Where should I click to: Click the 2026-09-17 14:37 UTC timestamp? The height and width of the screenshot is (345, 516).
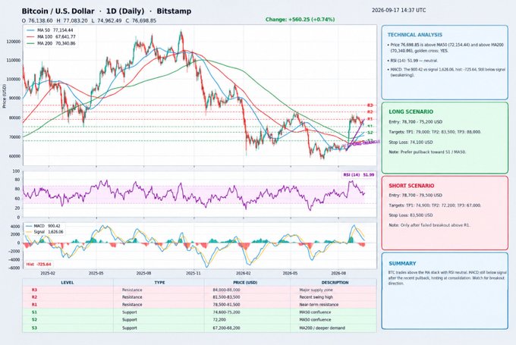(399, 10)
